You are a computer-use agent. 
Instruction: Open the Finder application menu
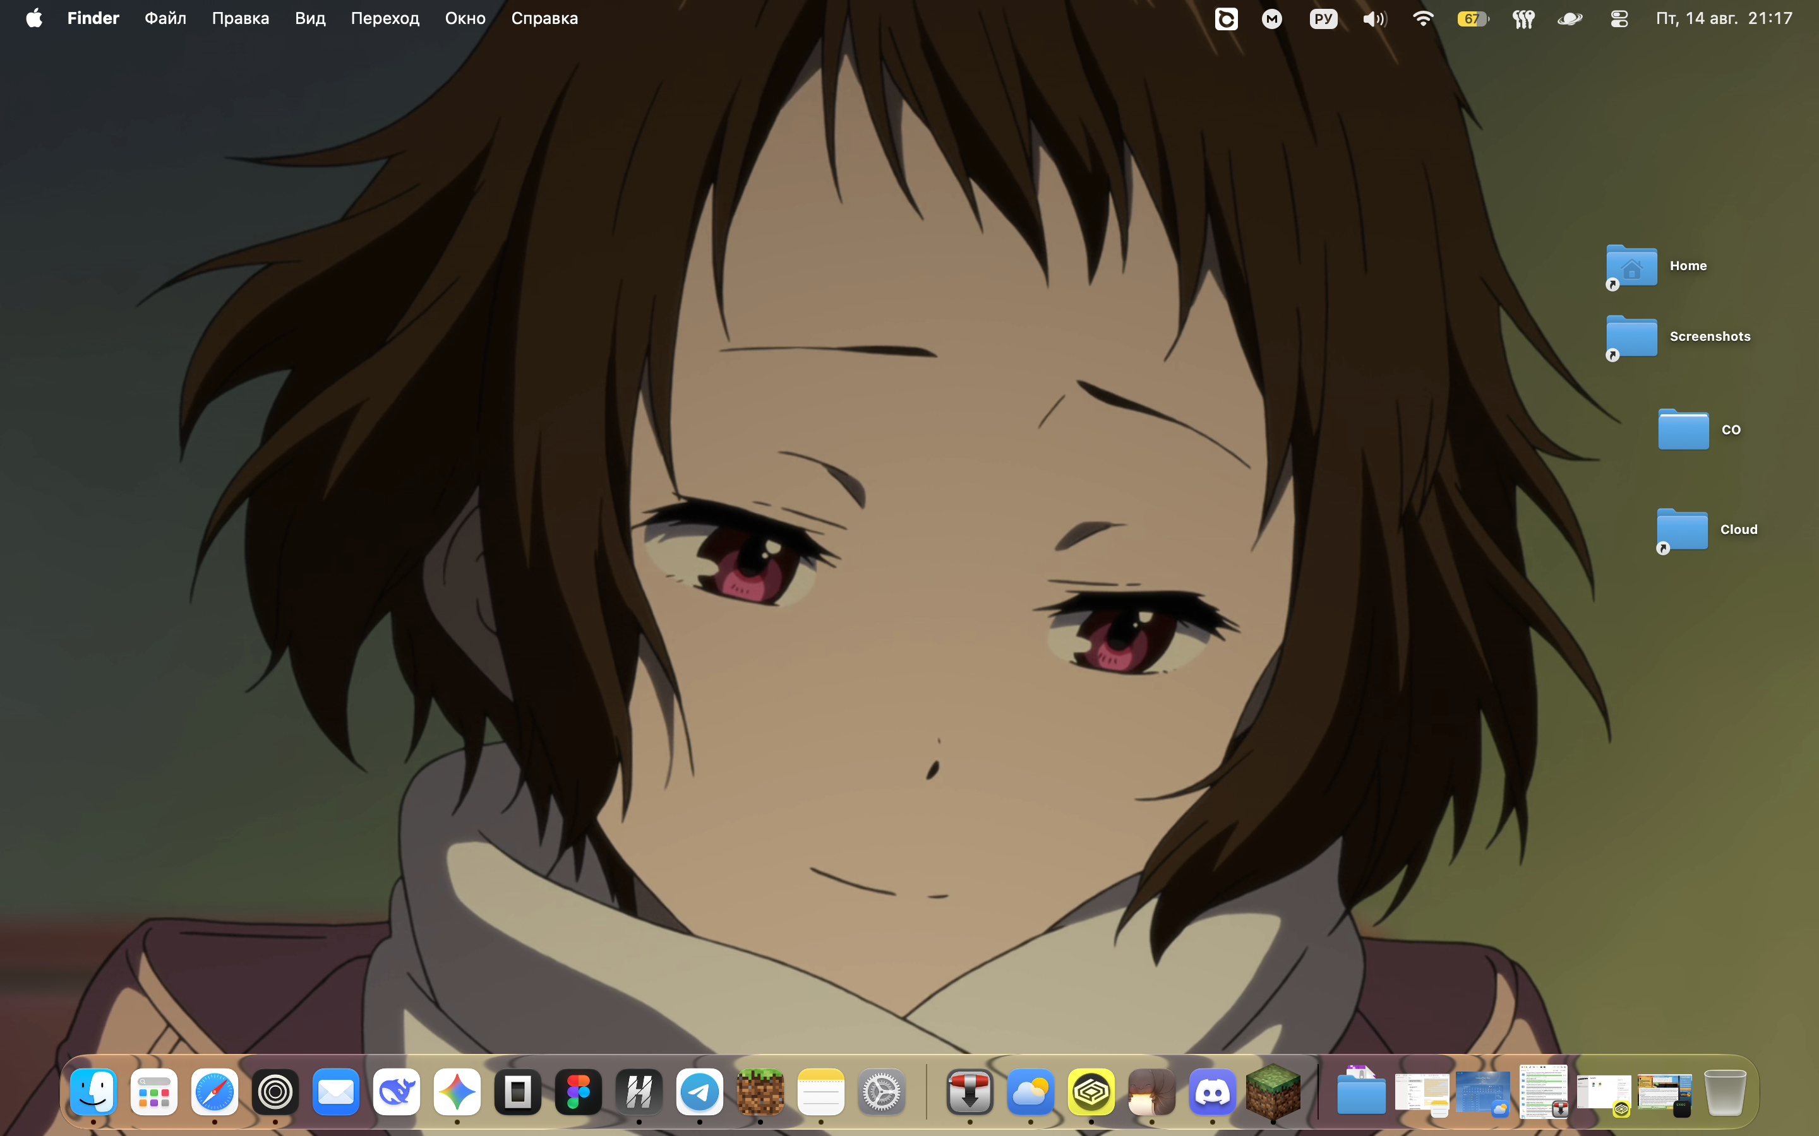(93, 18)
